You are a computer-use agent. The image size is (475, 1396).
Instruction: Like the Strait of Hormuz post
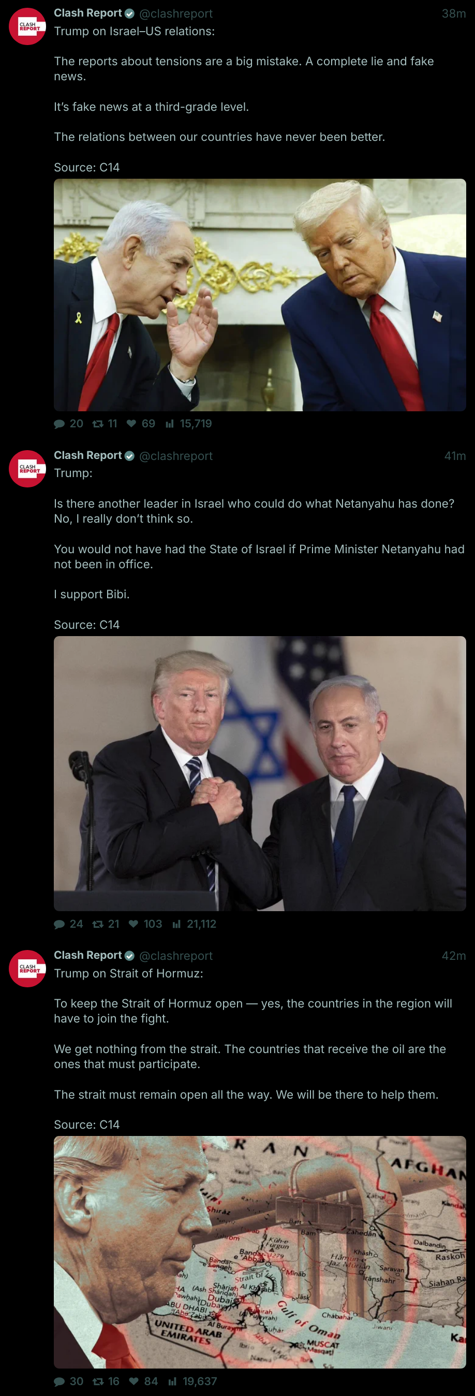(134, 1381)
